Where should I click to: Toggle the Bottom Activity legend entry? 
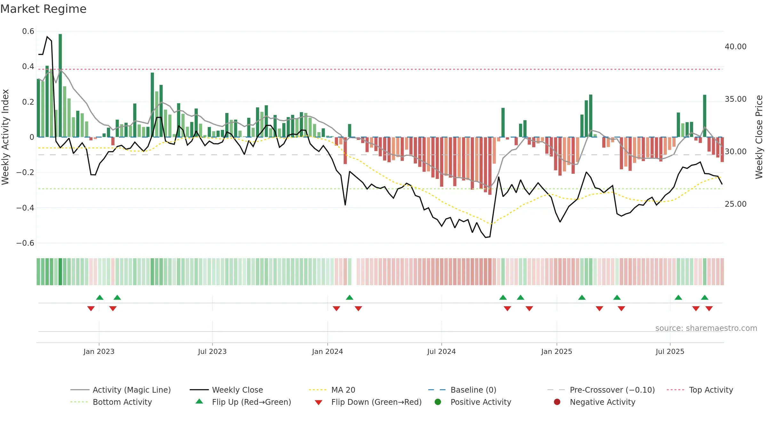point(111,402)
